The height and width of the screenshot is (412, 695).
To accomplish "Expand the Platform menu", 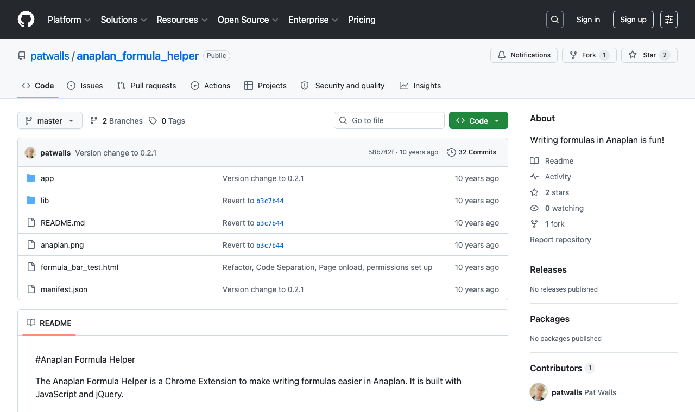I will 69,20.
